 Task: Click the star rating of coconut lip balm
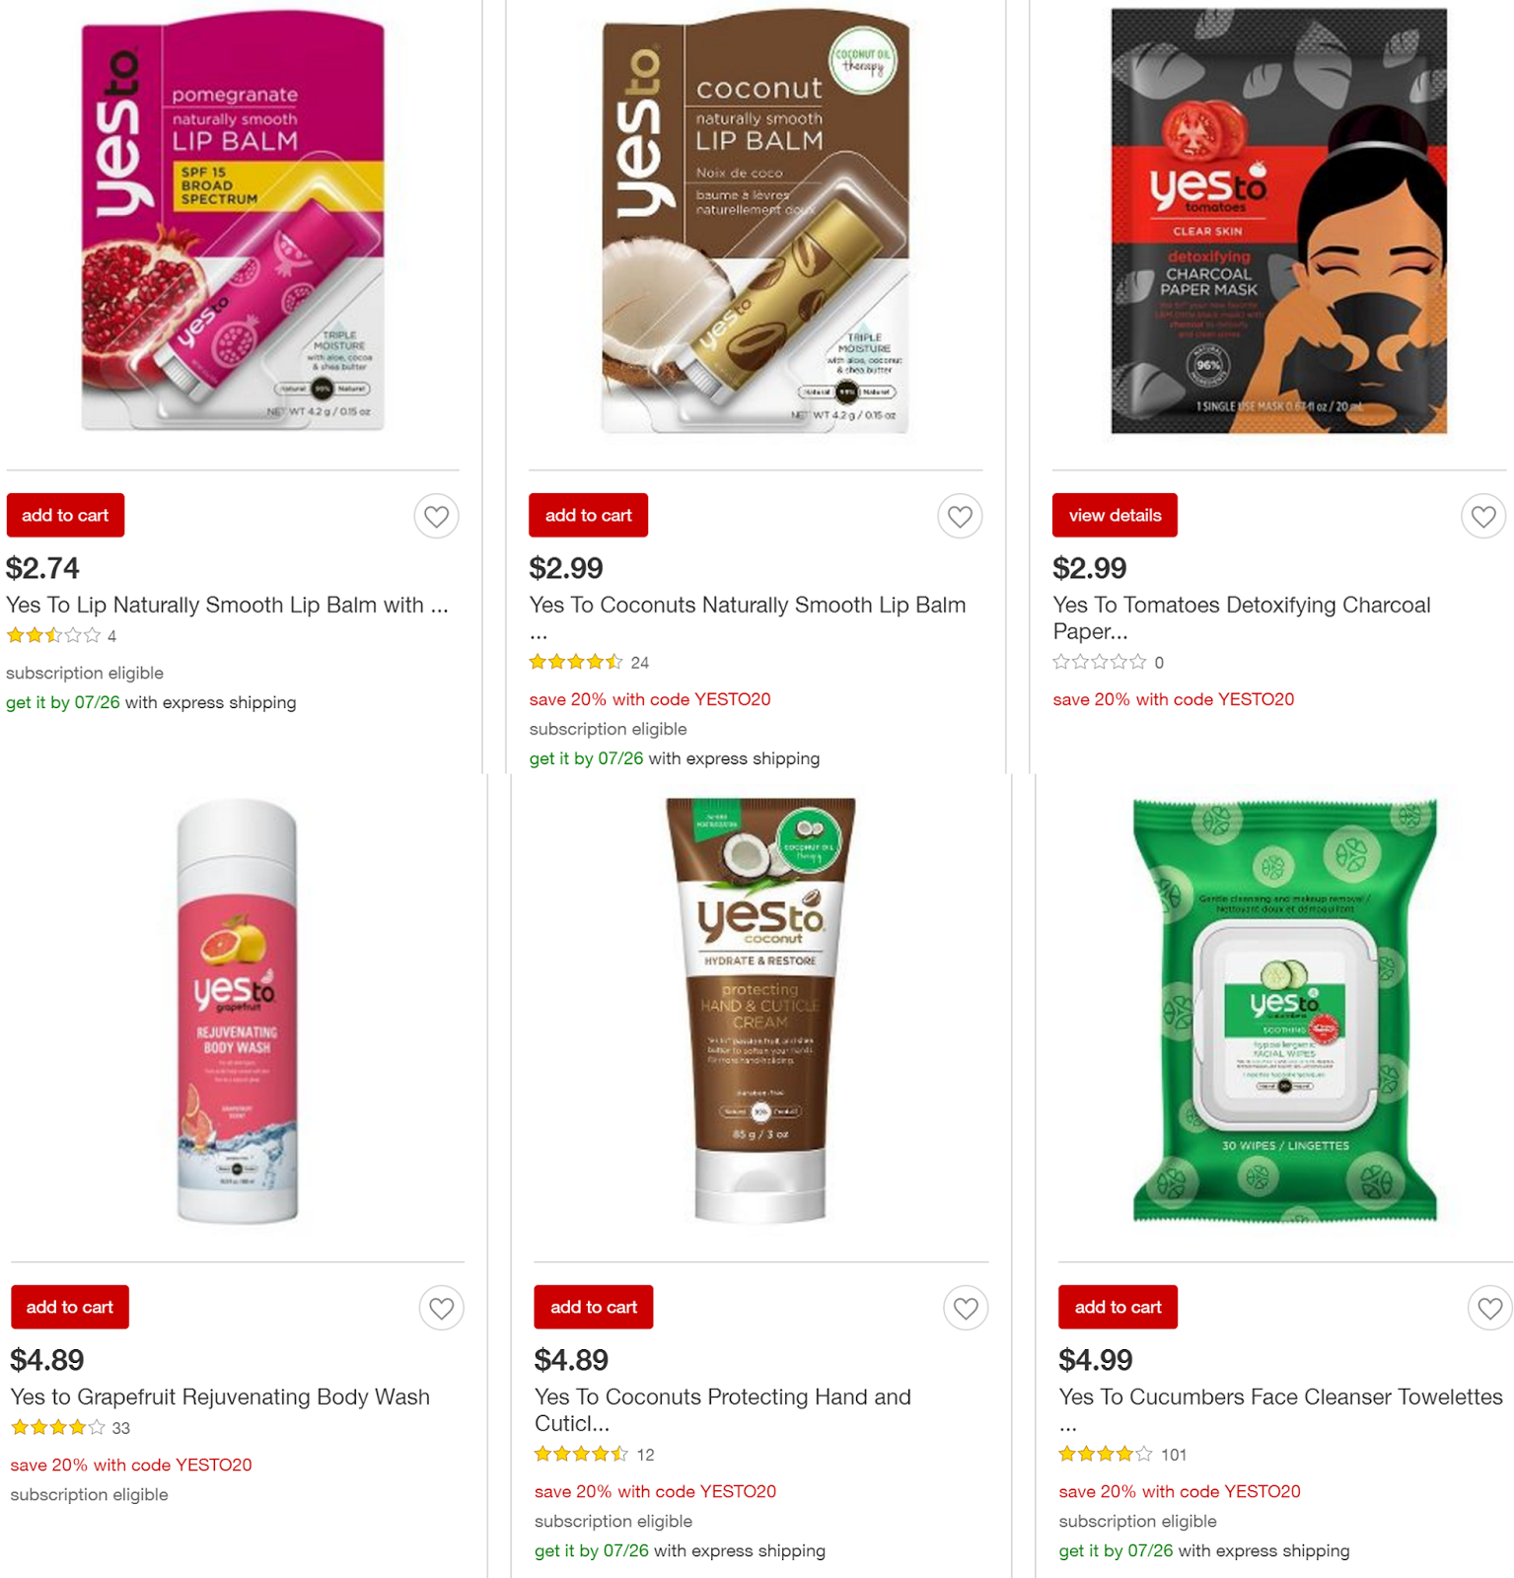576,662
